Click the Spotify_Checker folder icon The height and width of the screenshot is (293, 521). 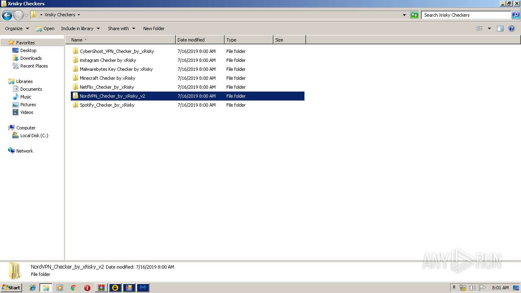click(x=75, y=105)
